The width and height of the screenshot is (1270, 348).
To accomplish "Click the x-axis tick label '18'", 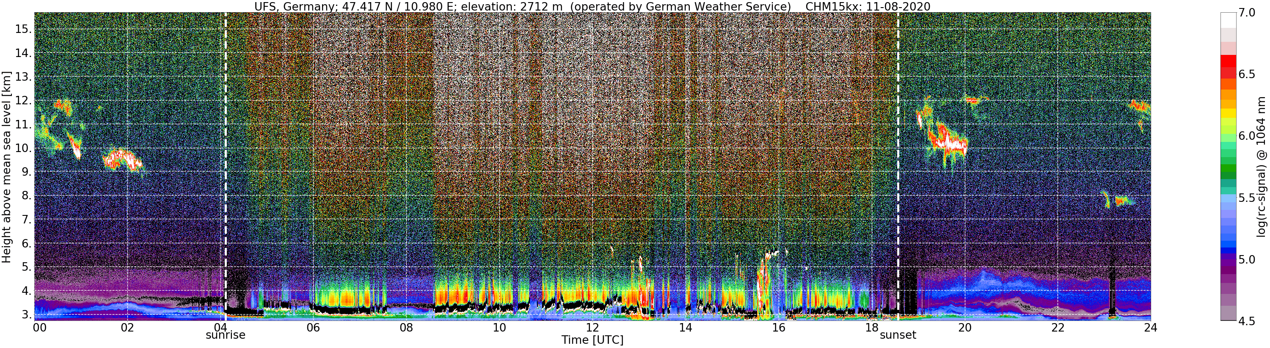I will point(871,327).
